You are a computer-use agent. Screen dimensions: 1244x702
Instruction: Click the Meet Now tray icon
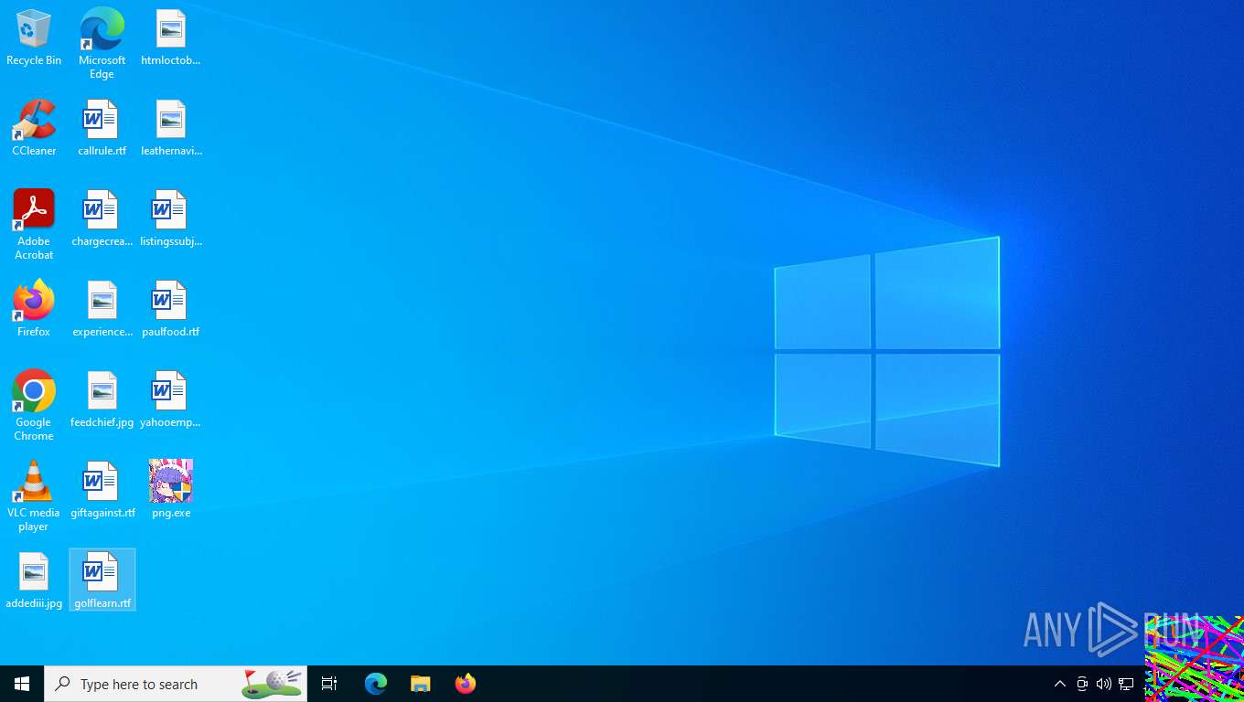pyautogui.click(x=1082, y=684)
